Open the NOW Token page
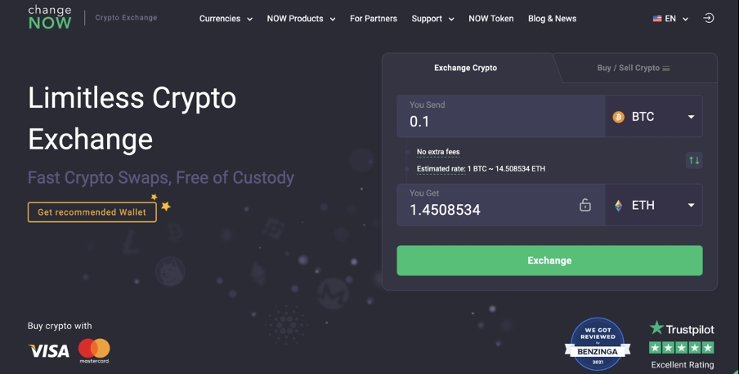 click(491, 19)
